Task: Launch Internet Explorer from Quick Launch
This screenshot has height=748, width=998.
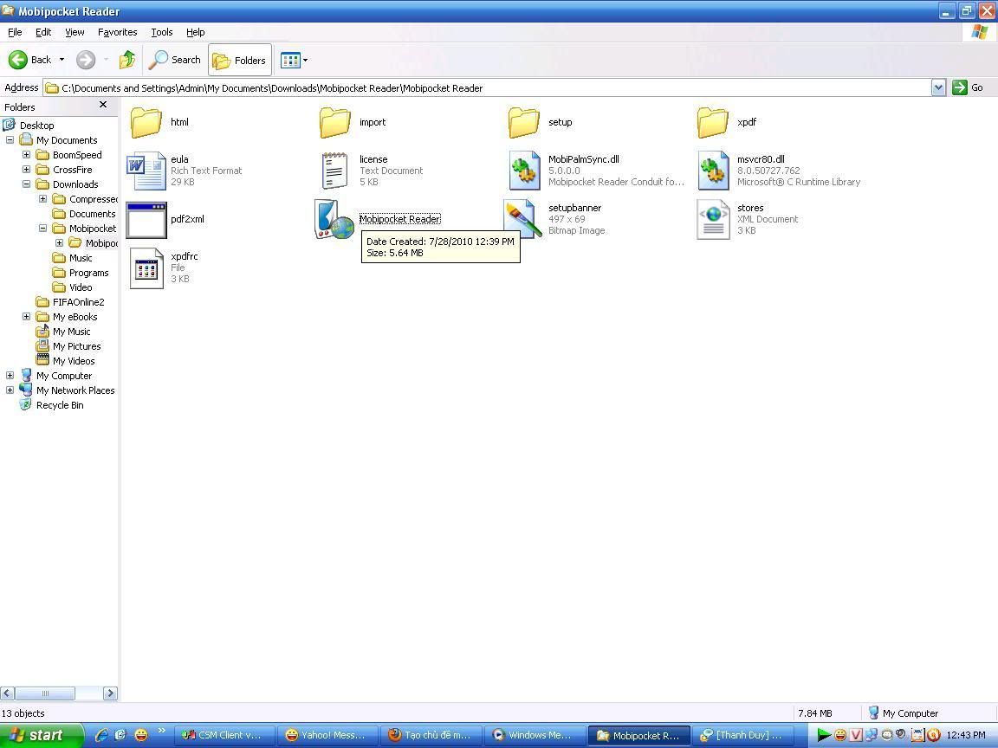Action: click(101, 735)
